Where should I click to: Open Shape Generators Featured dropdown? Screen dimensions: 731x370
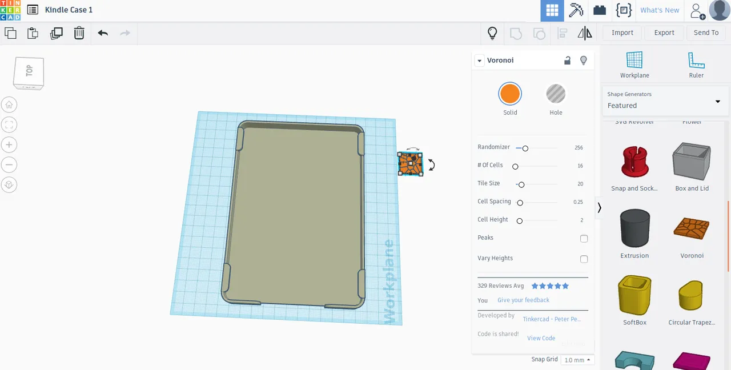[664, 101]
